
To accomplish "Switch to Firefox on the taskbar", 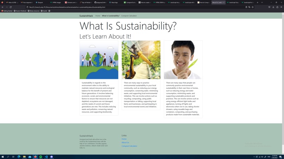I will tap(35, 157).
